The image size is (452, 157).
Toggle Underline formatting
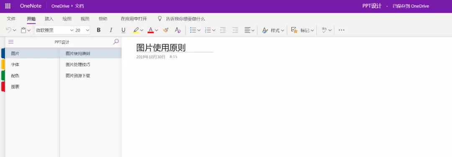123,30
